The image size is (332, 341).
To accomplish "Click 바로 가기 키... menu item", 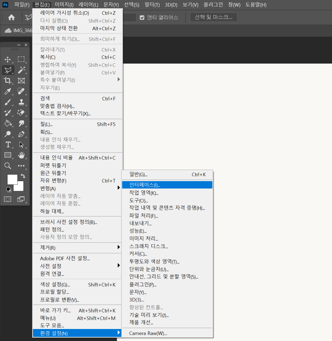I will coord(77,310).
